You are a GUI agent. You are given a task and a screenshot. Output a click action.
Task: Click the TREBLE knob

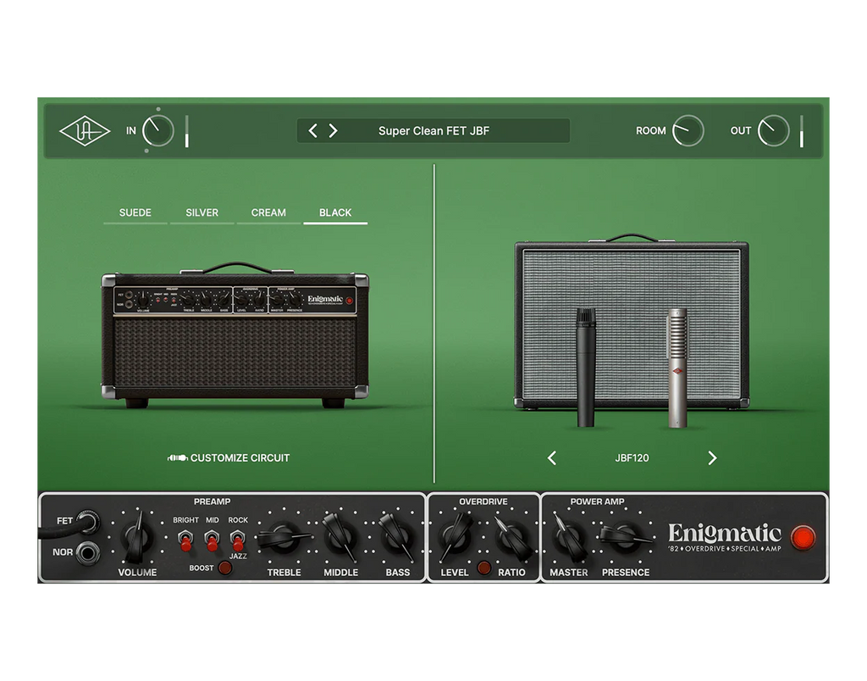(283, 537)
